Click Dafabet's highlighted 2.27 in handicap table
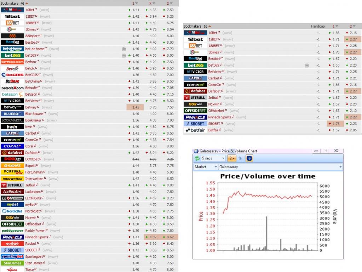362x272 pixels. tap(353, 91)
